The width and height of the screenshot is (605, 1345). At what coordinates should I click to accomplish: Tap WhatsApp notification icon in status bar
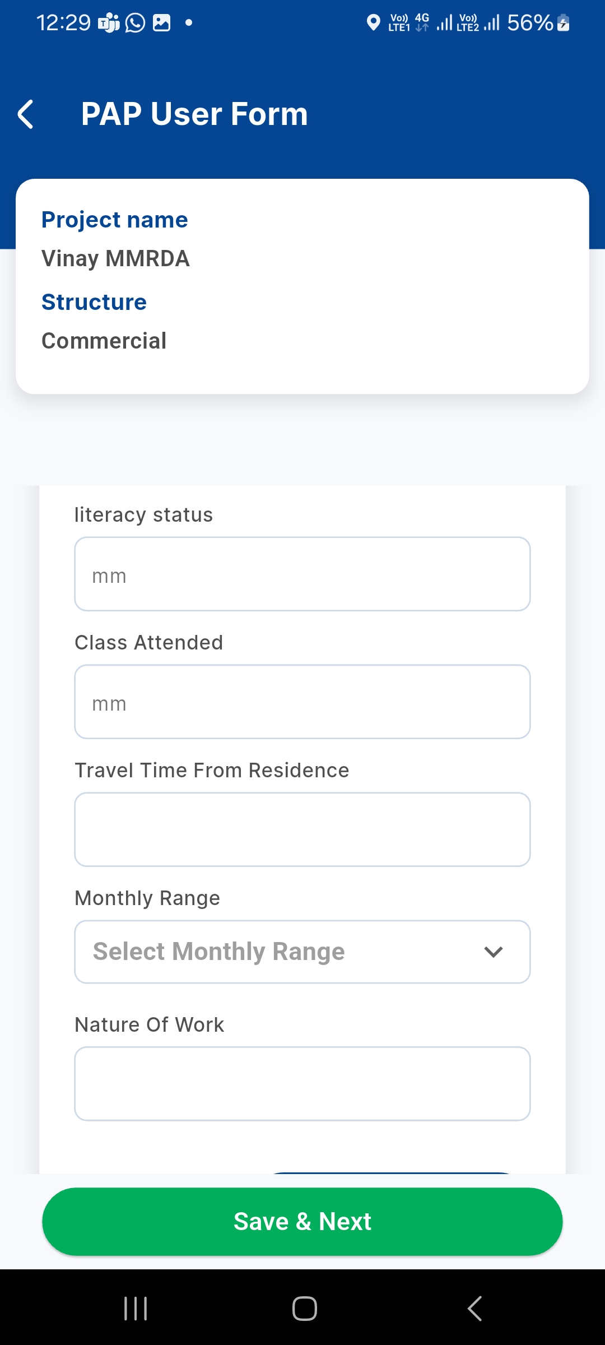(135, 23)
